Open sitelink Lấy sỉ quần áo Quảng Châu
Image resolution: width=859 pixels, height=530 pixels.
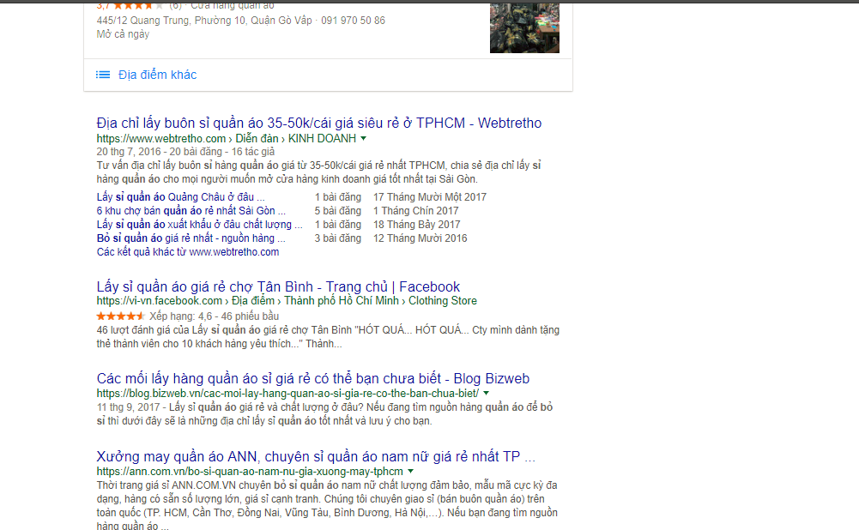click(181, 197)
